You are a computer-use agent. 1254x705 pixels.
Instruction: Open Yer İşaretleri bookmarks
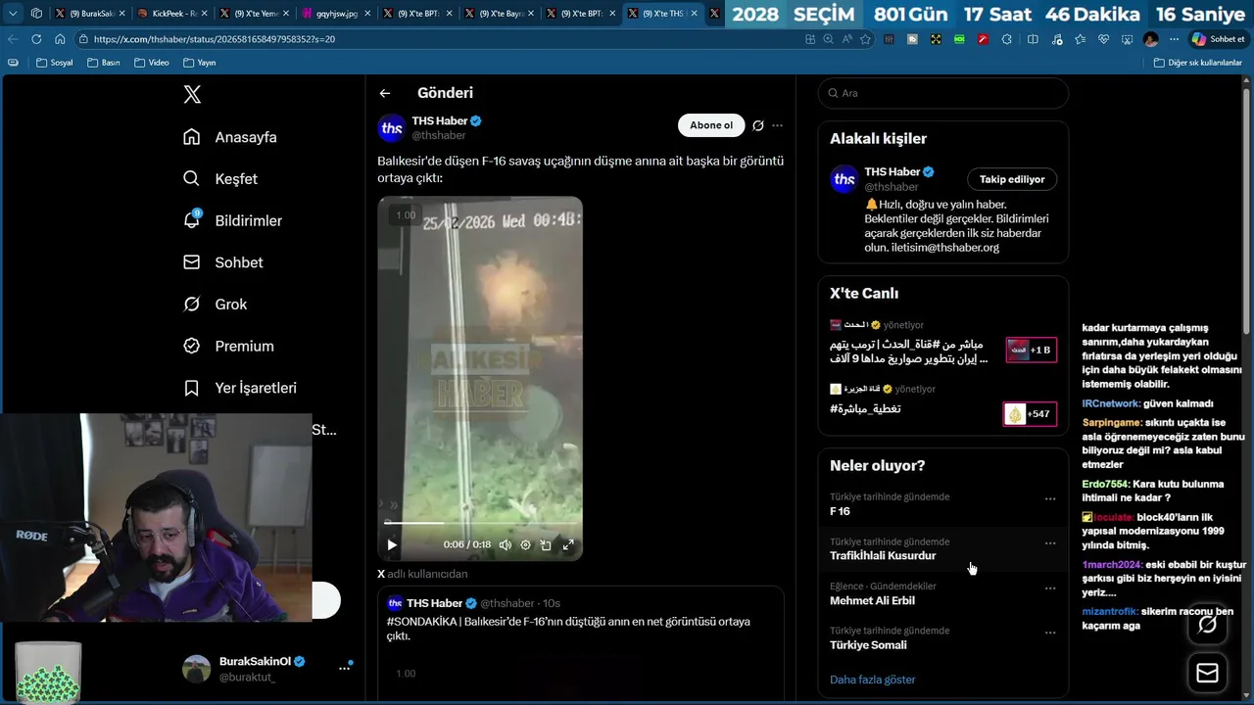click(x=240, y=388)
